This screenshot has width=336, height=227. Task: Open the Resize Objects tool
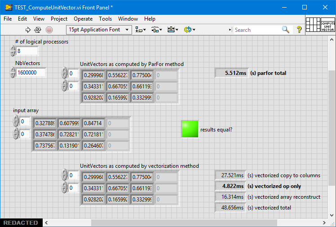click(x=172, y=30)
